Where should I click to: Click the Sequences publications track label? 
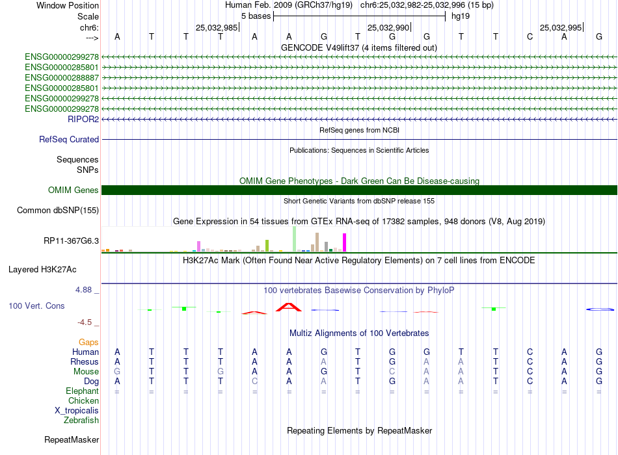coord(77,159)
